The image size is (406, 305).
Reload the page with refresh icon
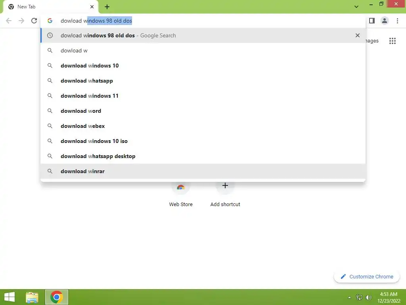tap(34, 21)
